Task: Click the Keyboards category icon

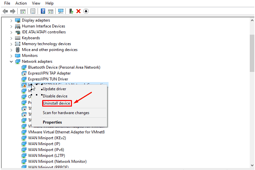Action: 18,38
